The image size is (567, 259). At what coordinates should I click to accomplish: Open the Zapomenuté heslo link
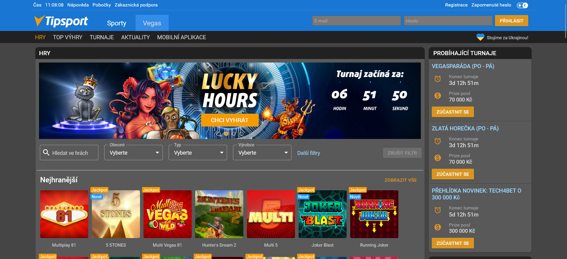(x=491, y=5)
